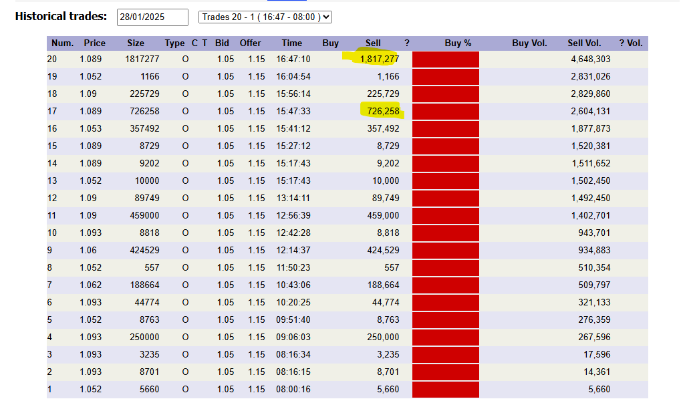Click the size cell 1817277

142,59
